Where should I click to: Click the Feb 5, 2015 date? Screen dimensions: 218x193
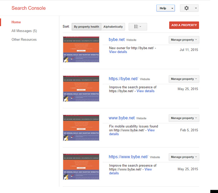coord(189,130)
